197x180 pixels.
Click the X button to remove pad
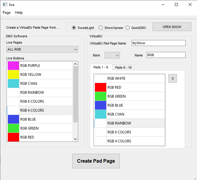pyautogui.click(x=173, y=79)
